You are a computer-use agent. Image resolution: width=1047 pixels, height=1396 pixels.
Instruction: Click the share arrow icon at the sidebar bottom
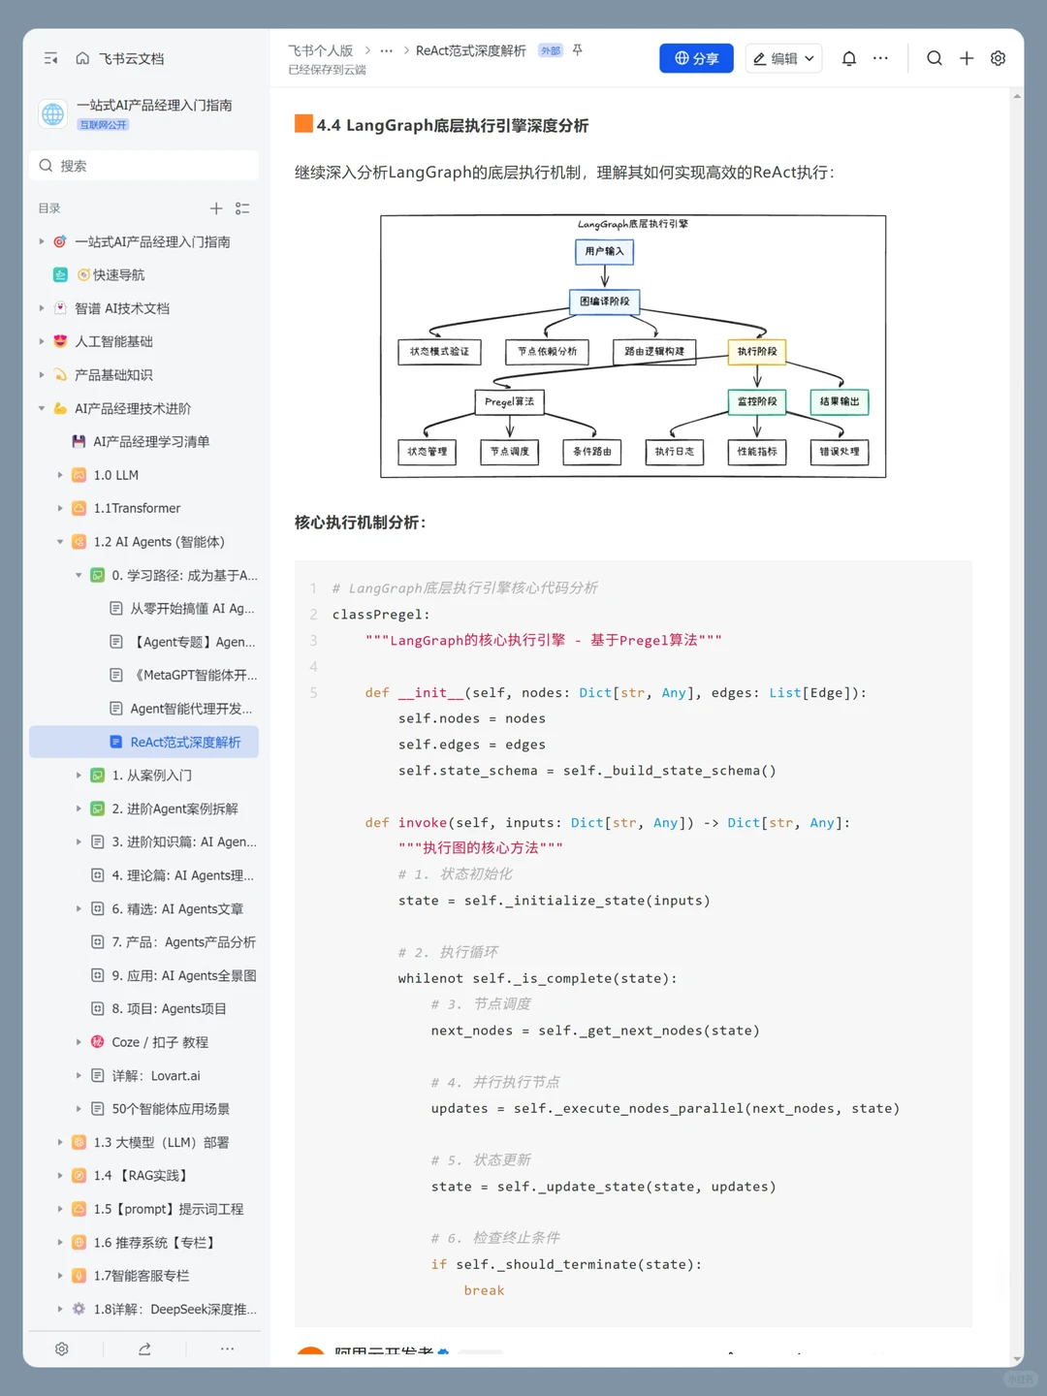point(144,1348)
